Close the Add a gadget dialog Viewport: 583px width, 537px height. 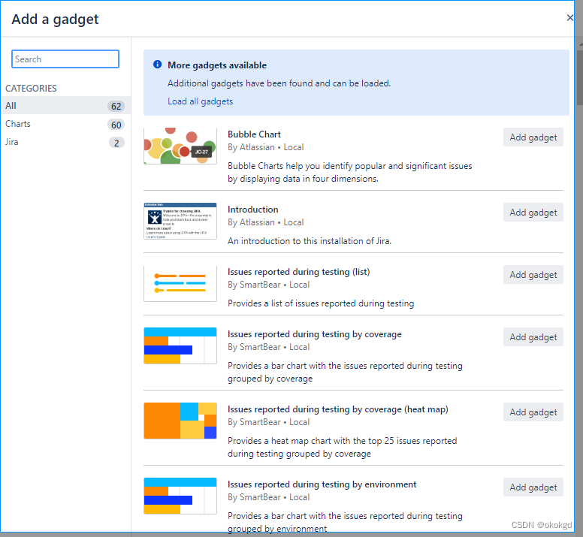coord(569,17)
